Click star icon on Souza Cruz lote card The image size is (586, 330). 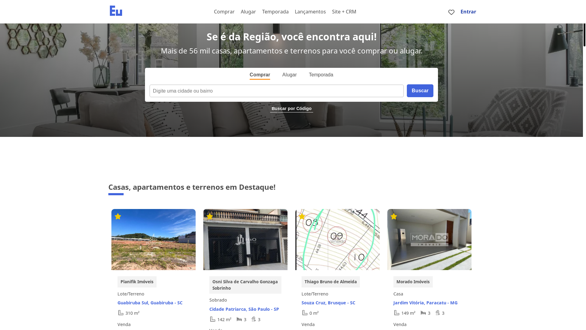(x=302, y=216)
